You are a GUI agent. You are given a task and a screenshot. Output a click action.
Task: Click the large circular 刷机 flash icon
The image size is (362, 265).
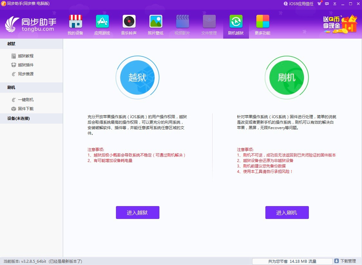click(287, 77)
